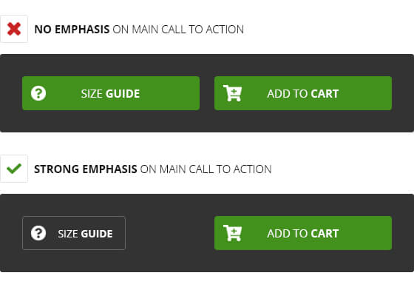This screenshot has height=287, width=414.
Task: Click the red X mark icon
Action: pos(14,29)
